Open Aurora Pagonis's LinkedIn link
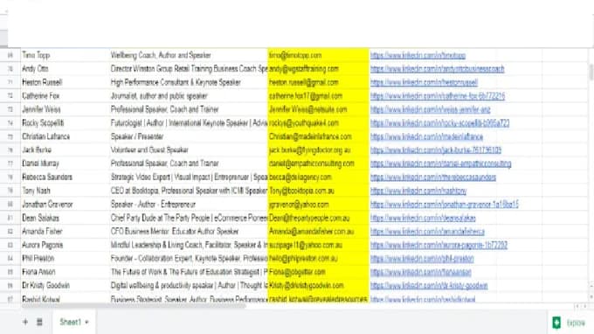594x334 pixels. [x=439, y=245]
